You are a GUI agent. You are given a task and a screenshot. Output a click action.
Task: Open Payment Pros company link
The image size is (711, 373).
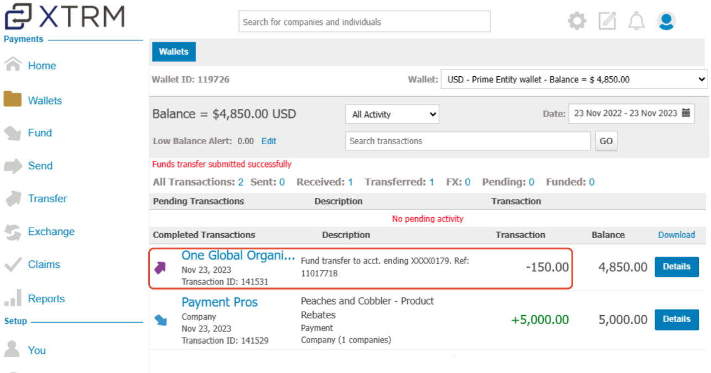point(220,302)
